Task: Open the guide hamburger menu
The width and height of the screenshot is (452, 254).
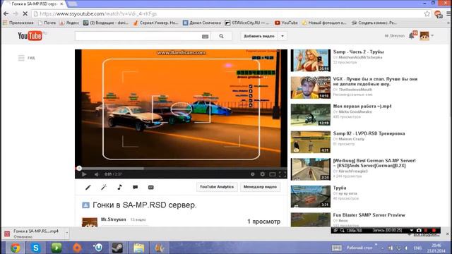Action: pos(21,58)
